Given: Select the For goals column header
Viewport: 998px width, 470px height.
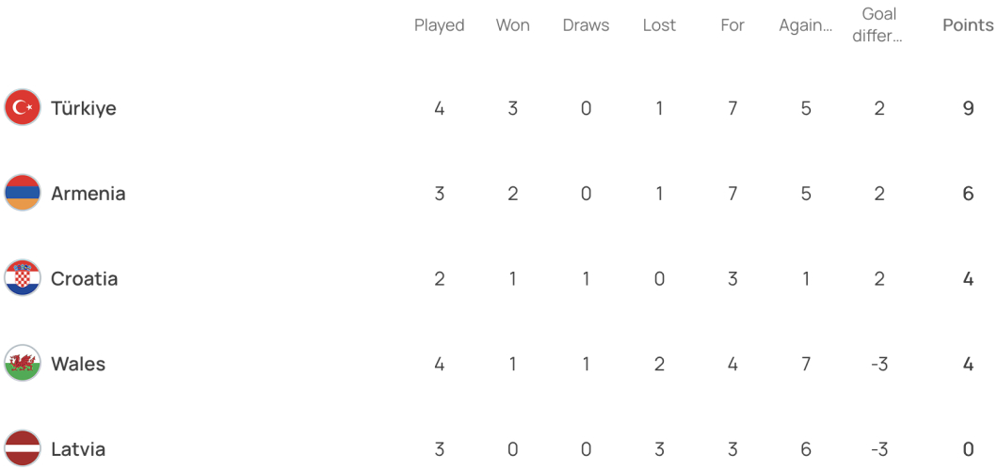Looking at the screenshot, I should click(732, 25).
